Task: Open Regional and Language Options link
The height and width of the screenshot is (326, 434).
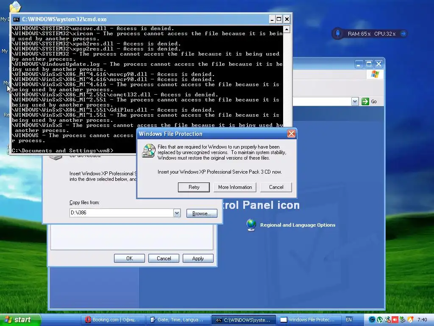Action: [x=298, y=225]
